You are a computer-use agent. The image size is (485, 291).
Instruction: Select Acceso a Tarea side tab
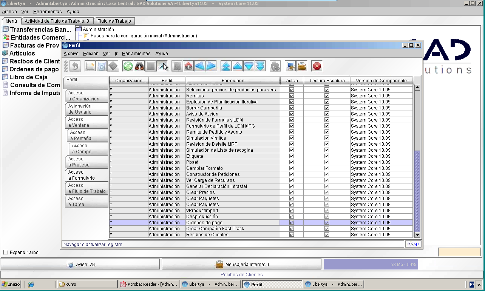[x=86, y=202]
